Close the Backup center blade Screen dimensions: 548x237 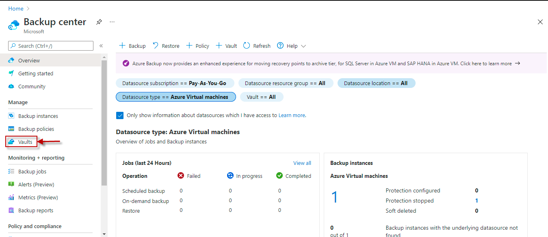540,22
